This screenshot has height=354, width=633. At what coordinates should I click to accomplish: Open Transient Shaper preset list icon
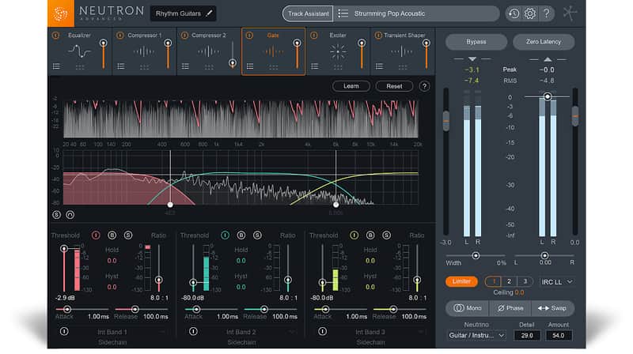379,66
